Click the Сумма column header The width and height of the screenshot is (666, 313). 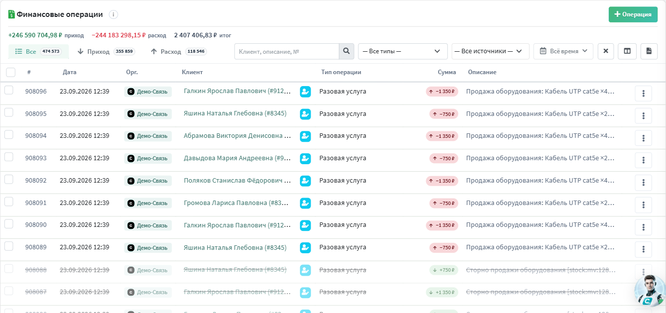pyautogui.click(x=447, y=72)
